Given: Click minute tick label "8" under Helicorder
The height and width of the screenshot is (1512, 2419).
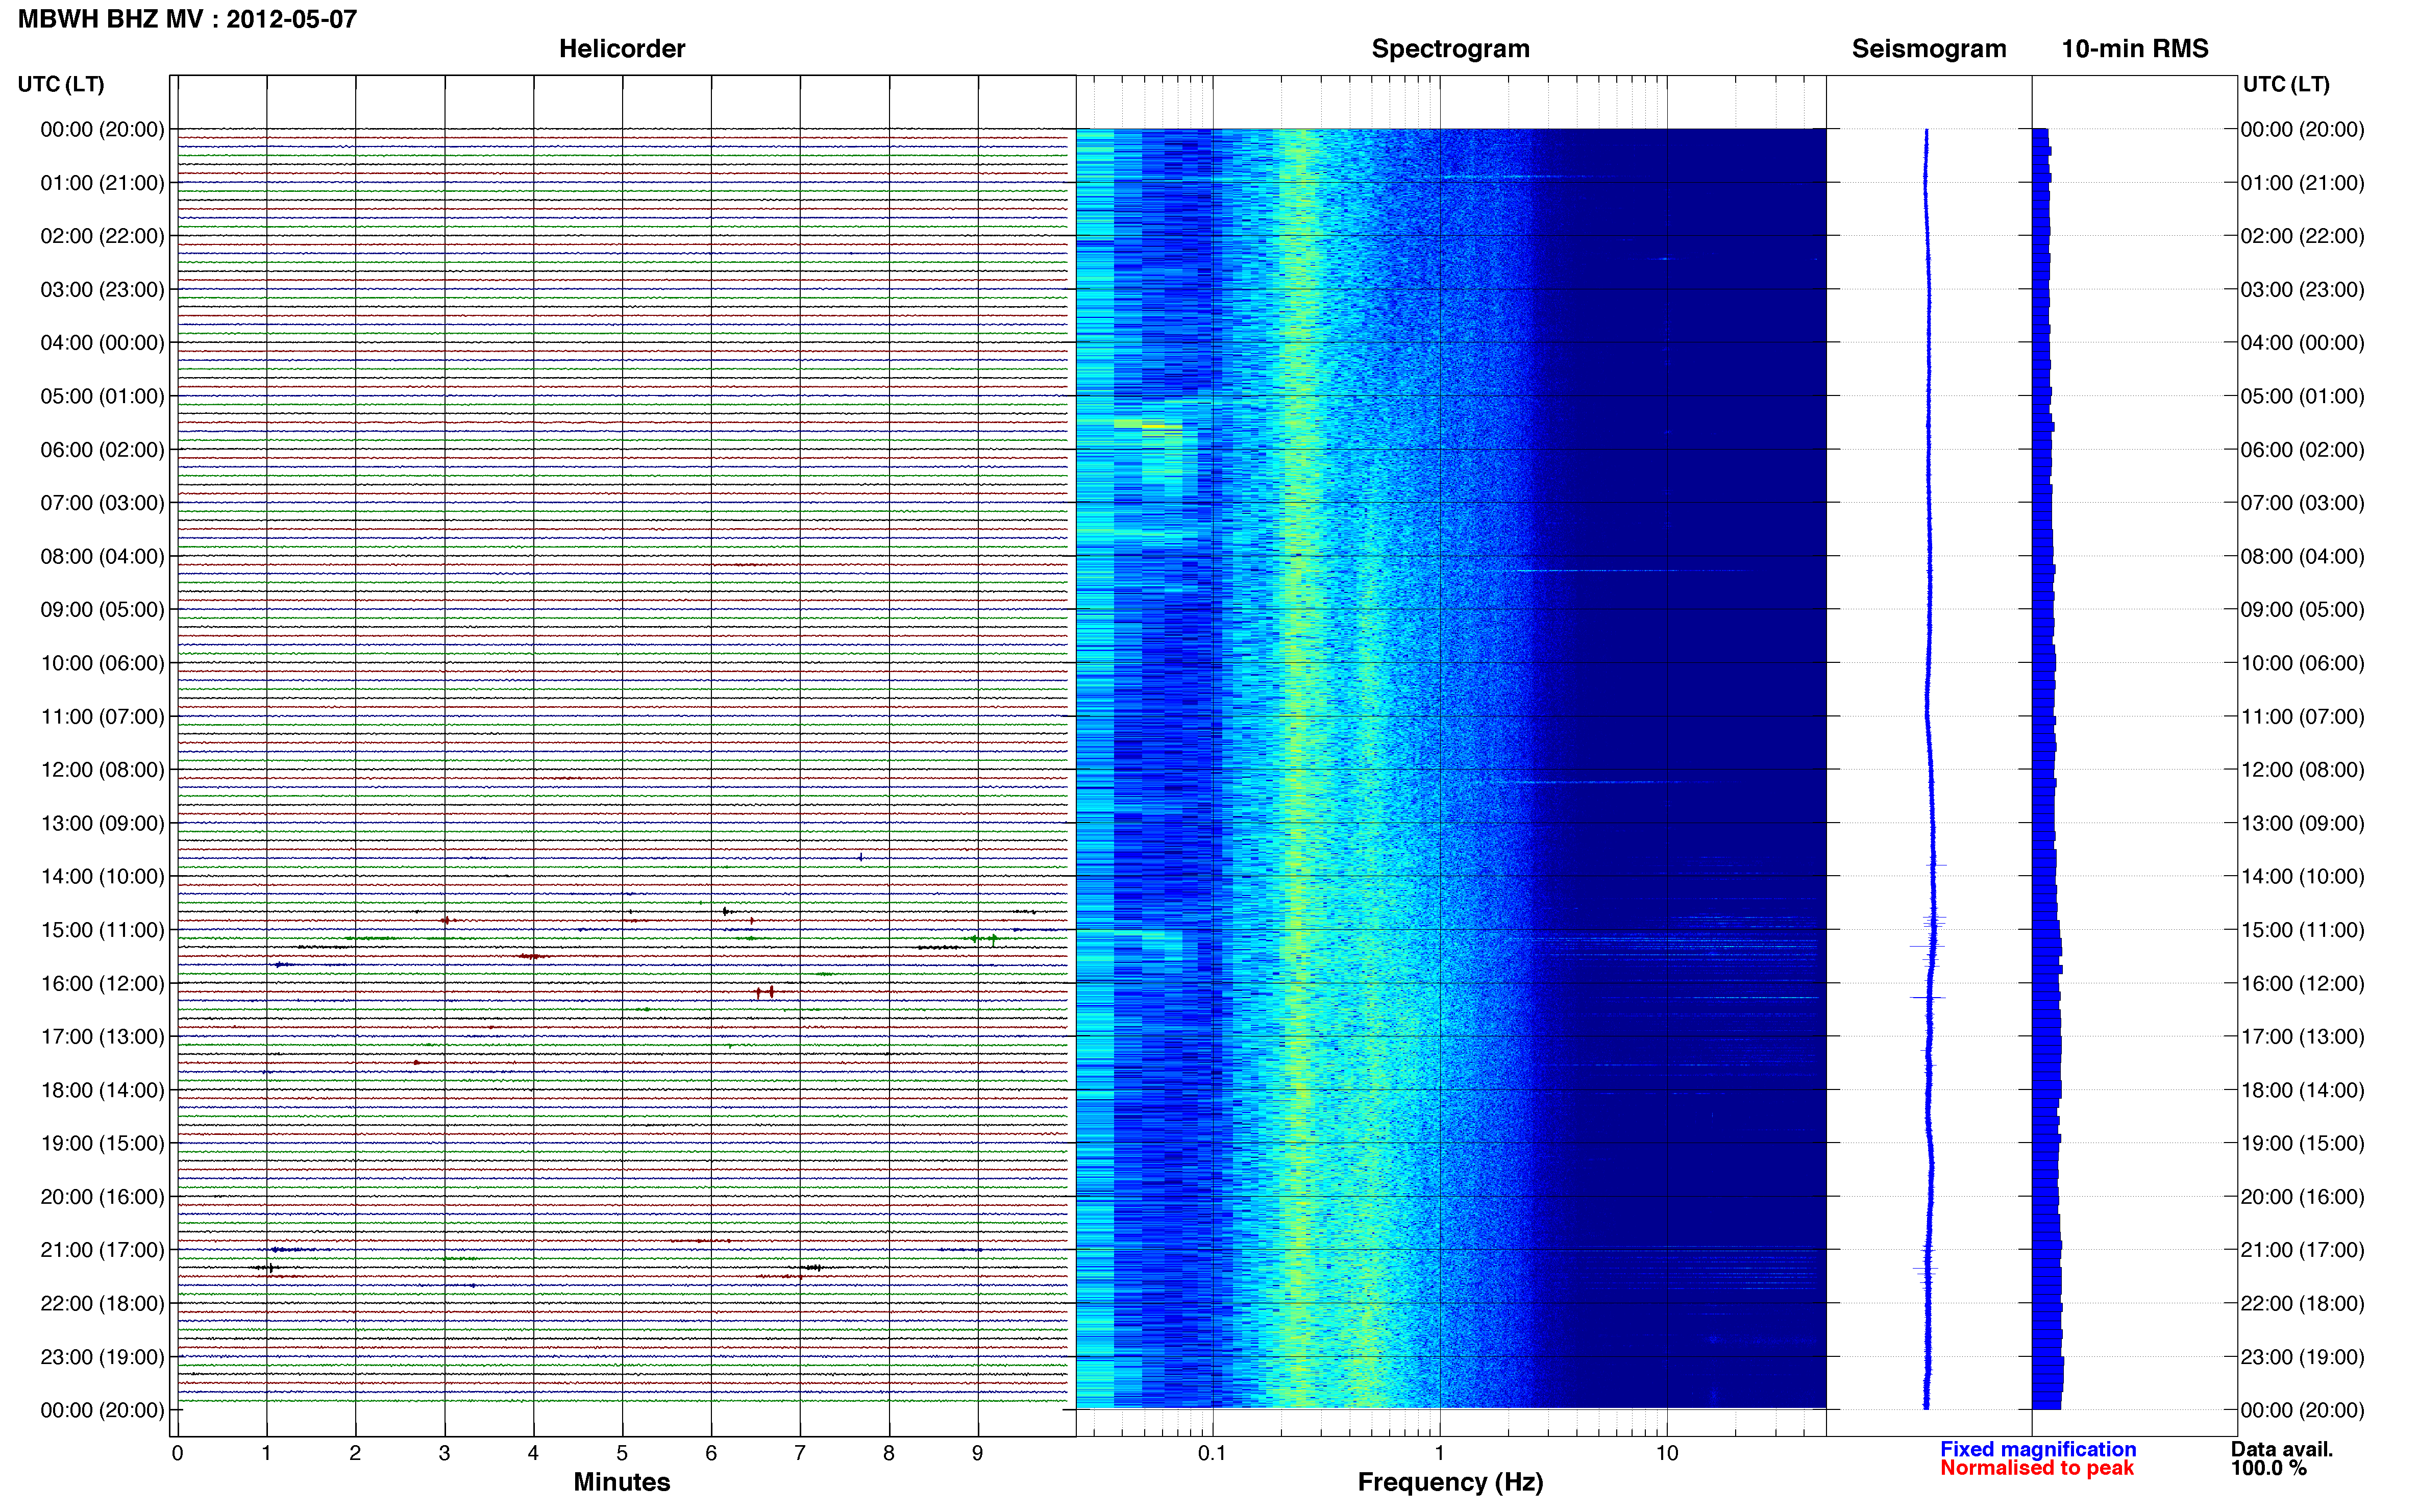Looking at the screenshot, I should [x=889, y=1454].
